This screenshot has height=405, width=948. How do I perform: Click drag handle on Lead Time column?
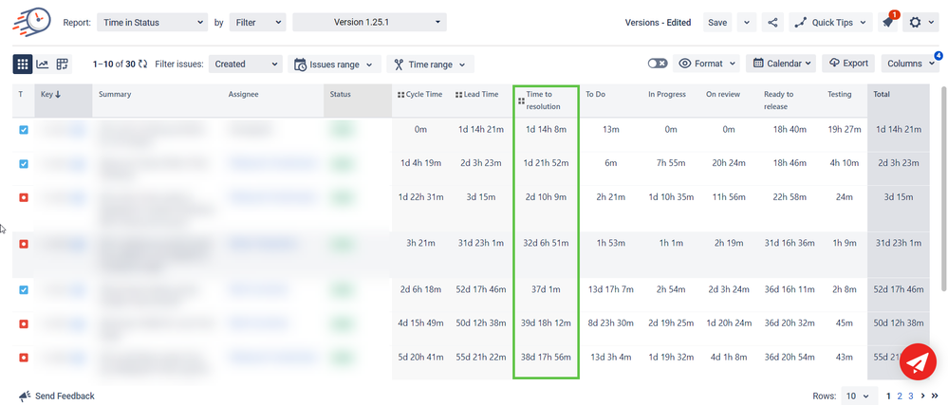pos(458,95)
